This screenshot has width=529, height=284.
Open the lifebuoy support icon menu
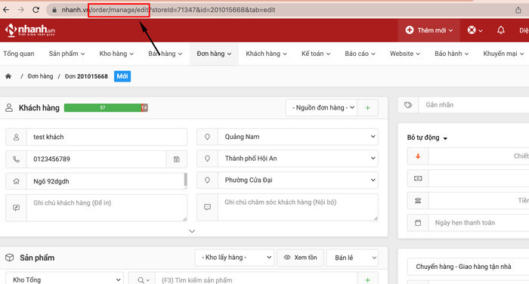click(475, 30)
